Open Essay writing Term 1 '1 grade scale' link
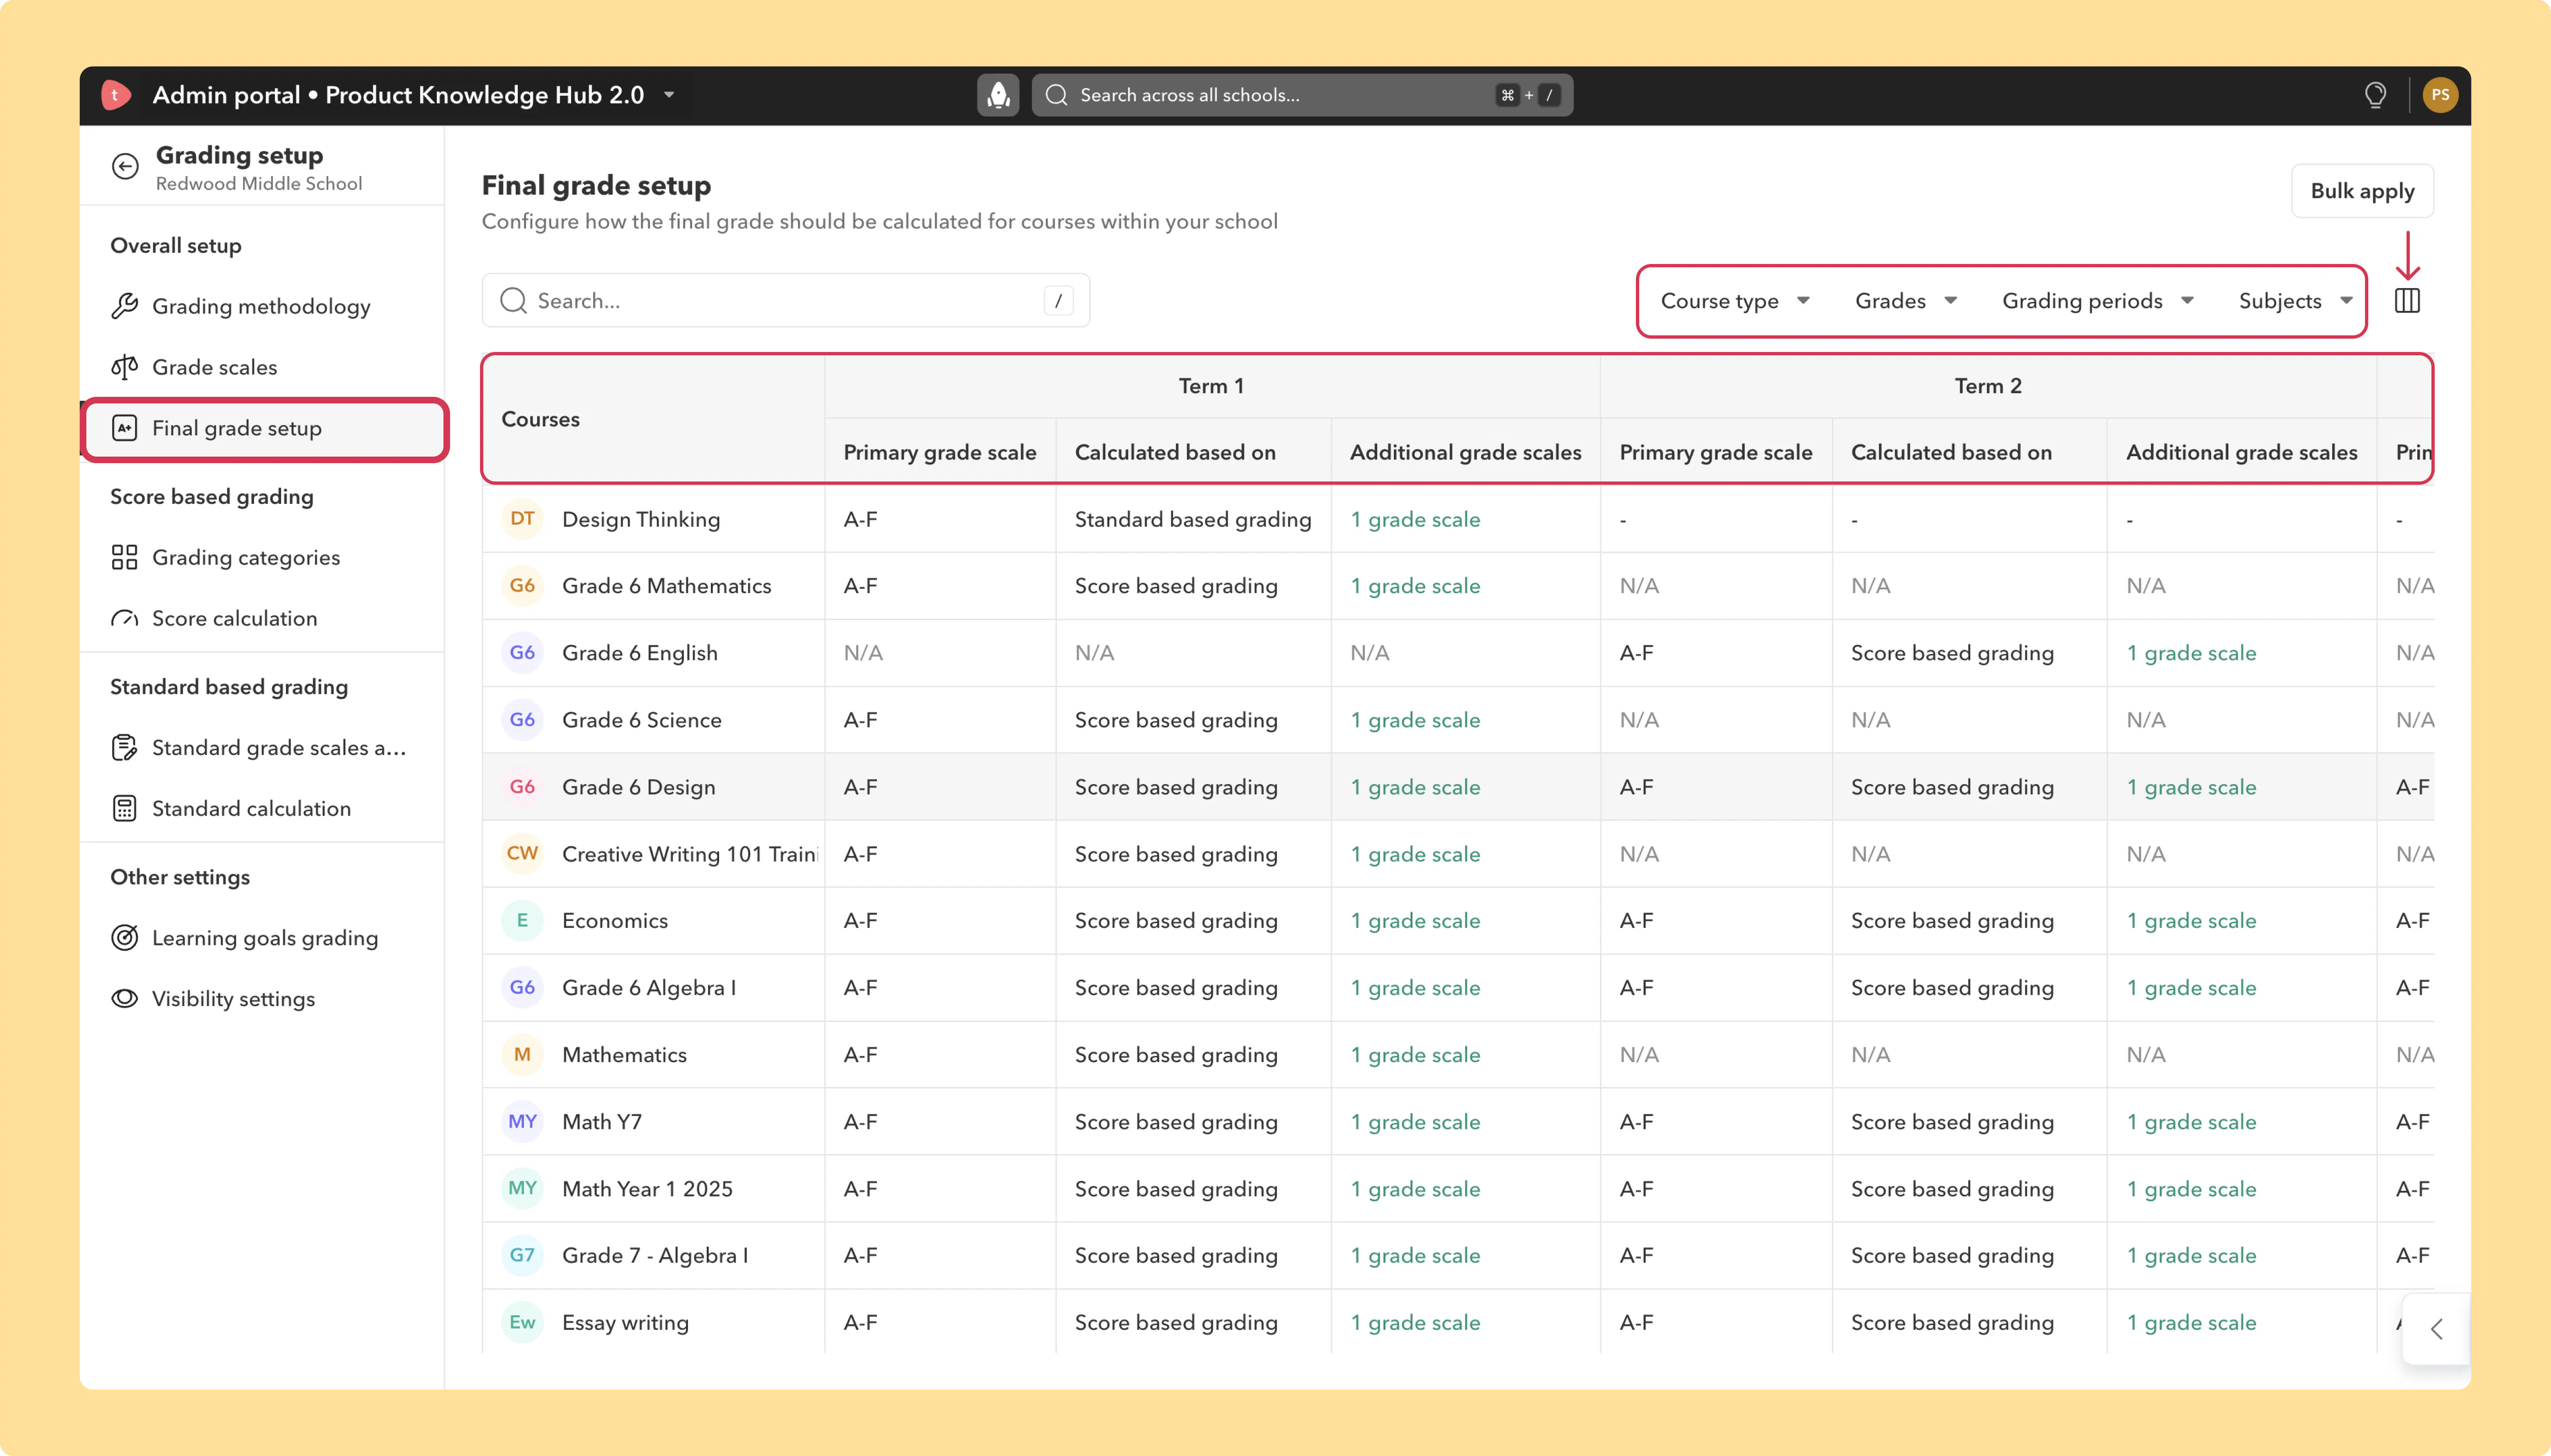2551x1456 pixels. 1415,1323
